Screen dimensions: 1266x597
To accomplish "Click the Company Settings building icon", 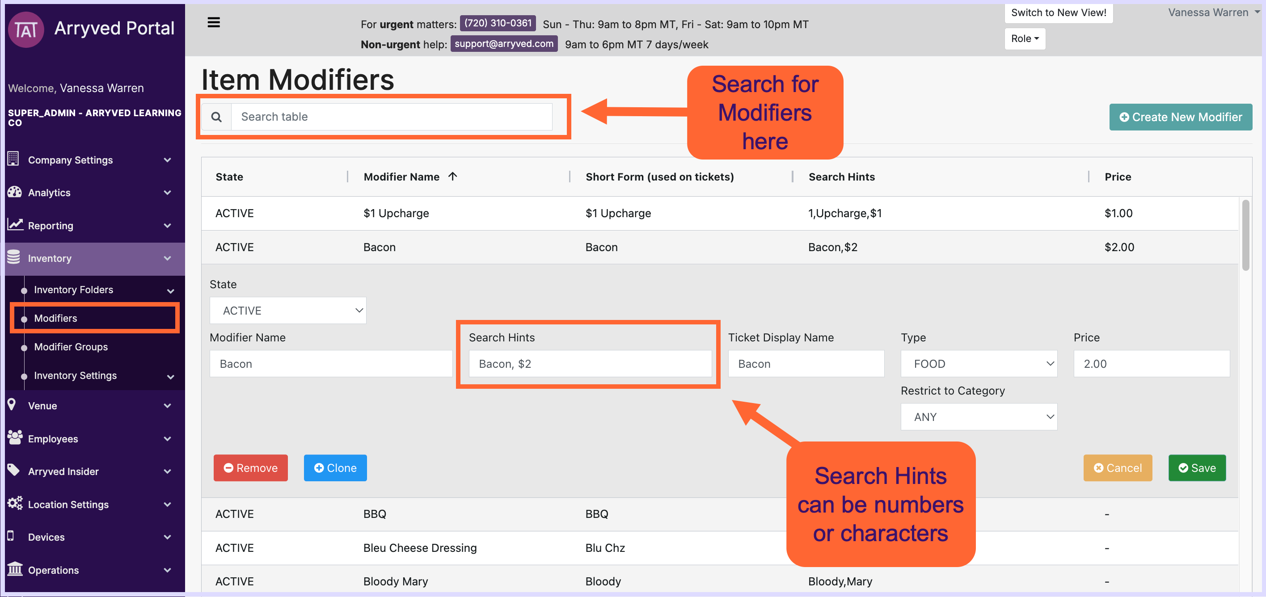I will click(13, 159).
